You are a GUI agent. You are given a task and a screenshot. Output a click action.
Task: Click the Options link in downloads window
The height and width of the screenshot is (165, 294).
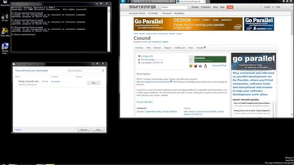(x=18, y=130)
